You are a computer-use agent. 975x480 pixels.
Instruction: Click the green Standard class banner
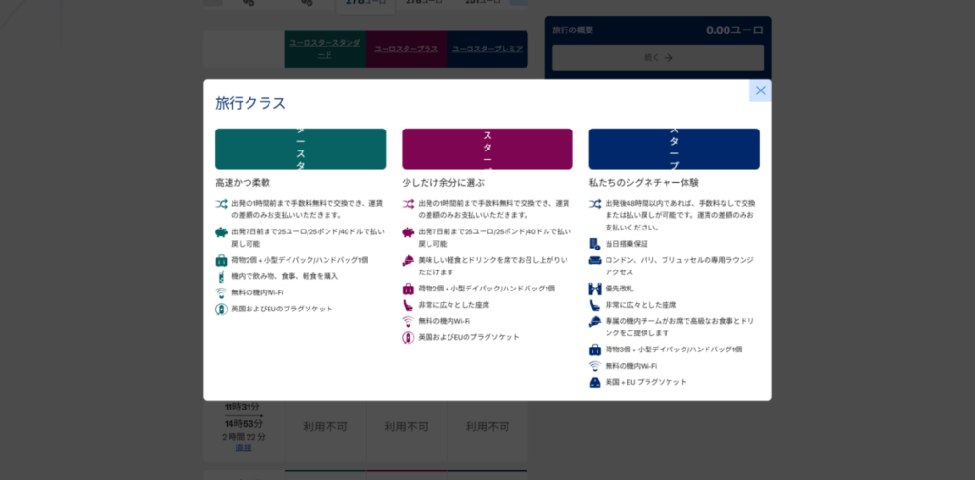tap(300, 149)
